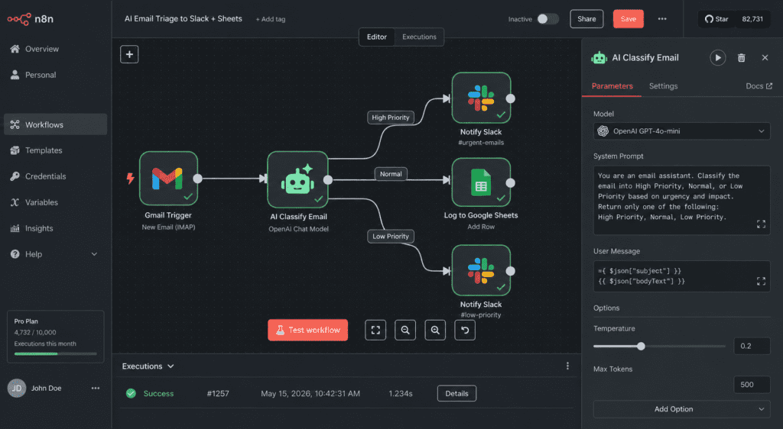Click Max Tokens field 500

coord(752,385)
